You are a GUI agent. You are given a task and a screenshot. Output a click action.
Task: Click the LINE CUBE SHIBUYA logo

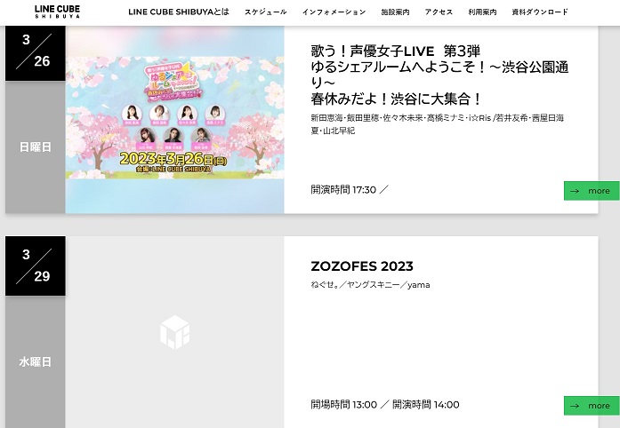pos(57,12)
